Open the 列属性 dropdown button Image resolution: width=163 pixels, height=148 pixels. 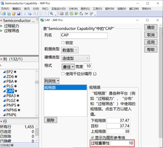pyautogui.click(x=52, y=81)
